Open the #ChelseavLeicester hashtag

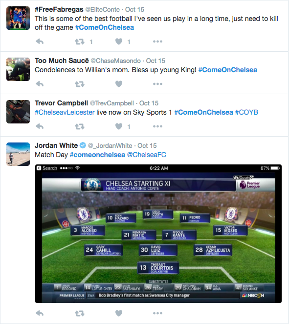(65, 112)
